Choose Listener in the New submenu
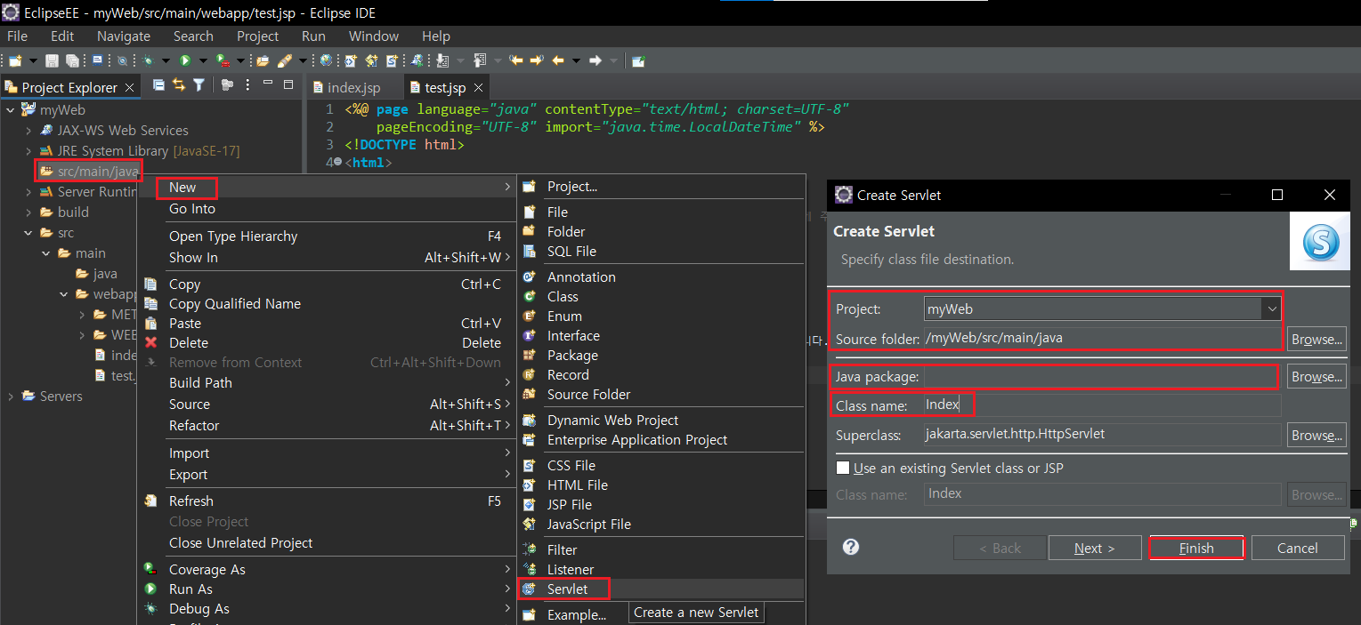 (x=570, y=570)
